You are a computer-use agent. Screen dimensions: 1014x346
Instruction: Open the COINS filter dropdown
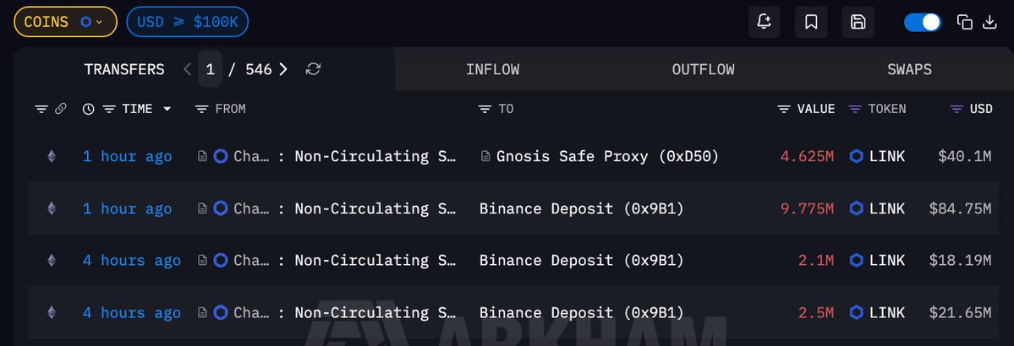click(65, 22)
